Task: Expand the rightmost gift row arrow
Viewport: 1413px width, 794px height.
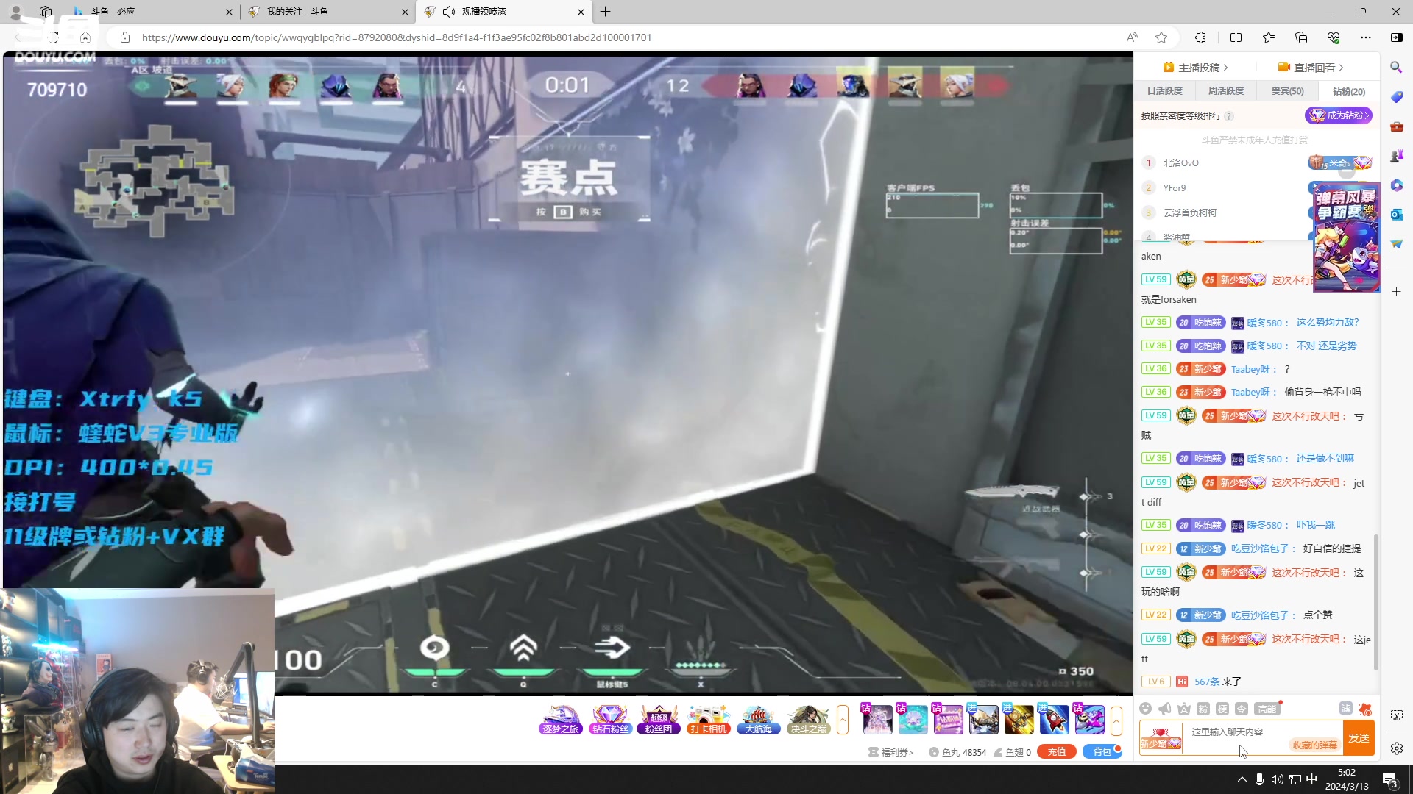Action: (1118, 718)
